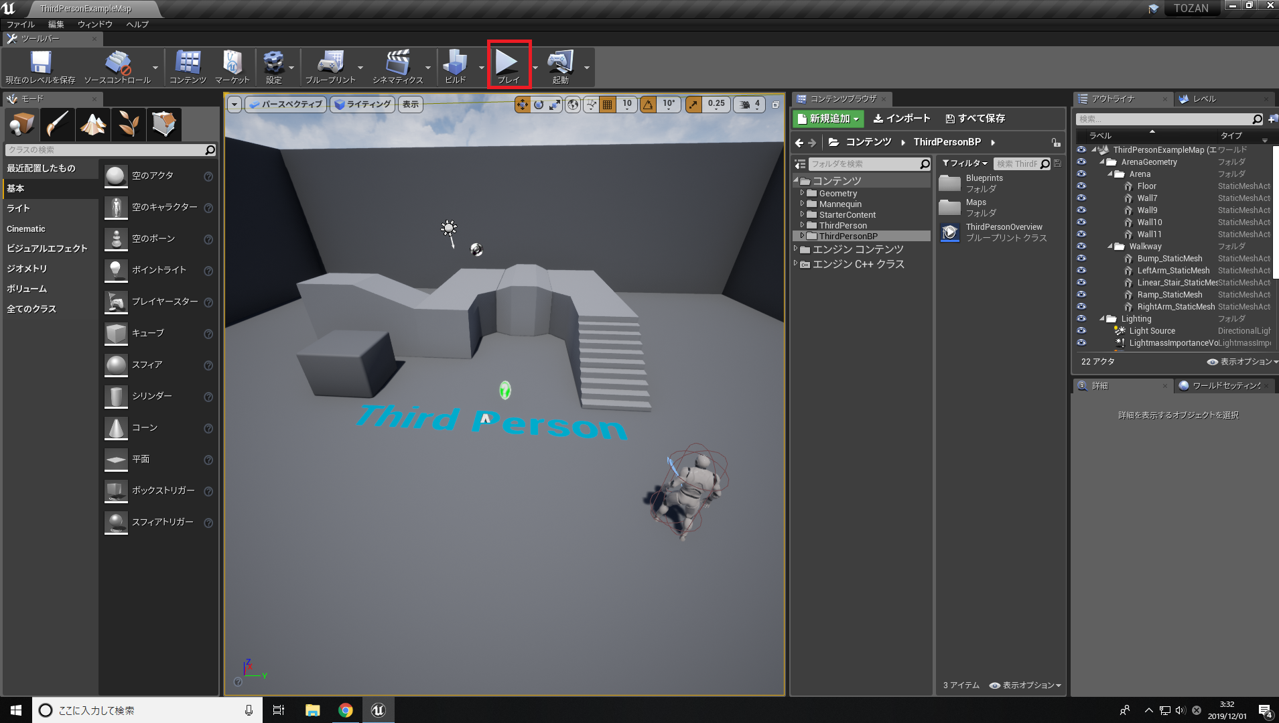
Task: Open View Options in the outliner footer
Action: [1242, 362]
